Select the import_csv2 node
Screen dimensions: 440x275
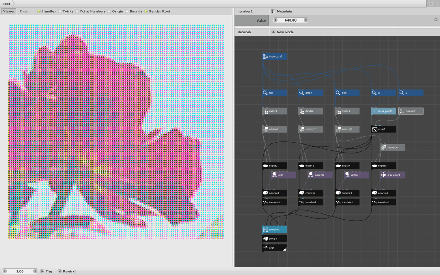(x=275, y=56)
